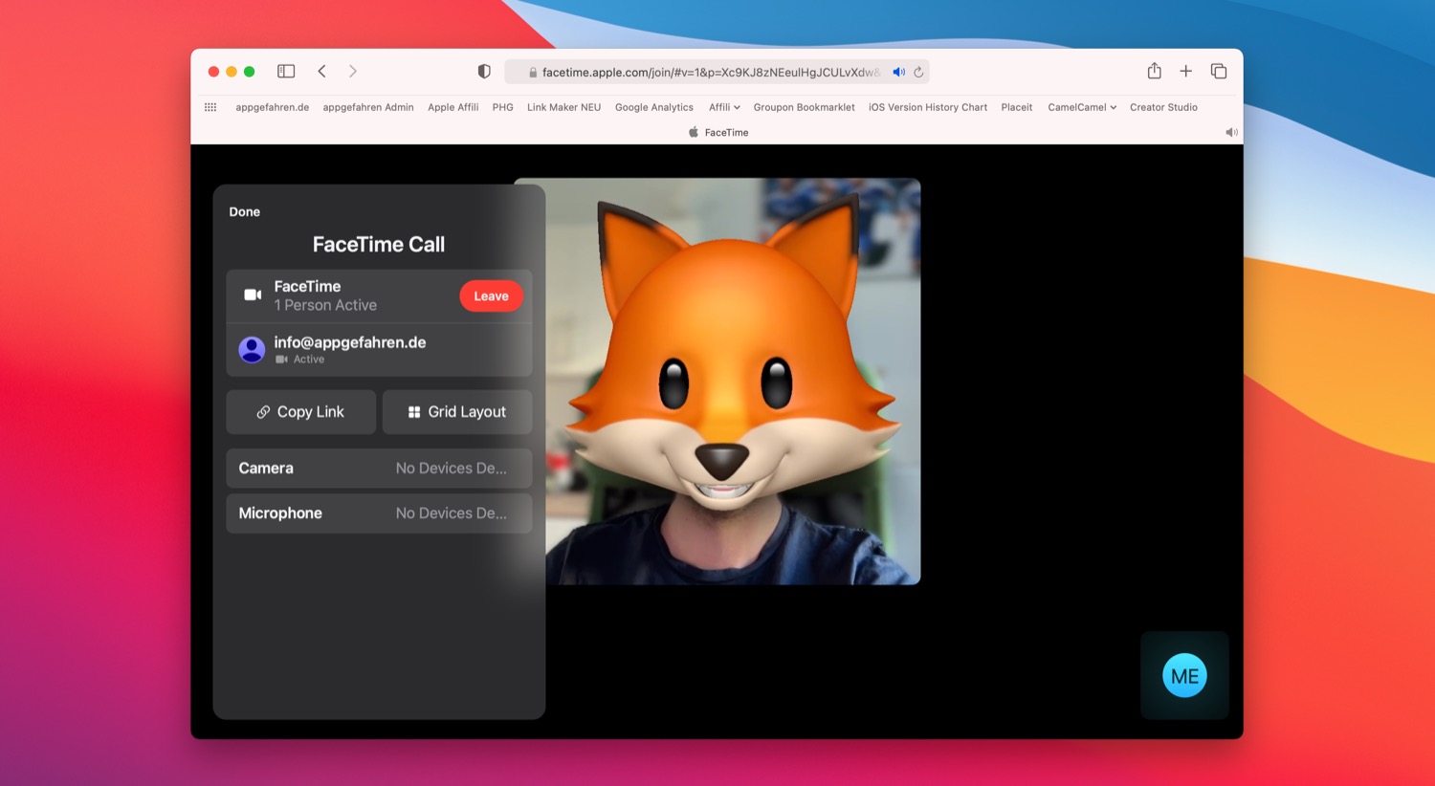Viewport: 1435px width, 786px height.
Task: Switch to Grid Layout
Action: (x=457, y=412)
